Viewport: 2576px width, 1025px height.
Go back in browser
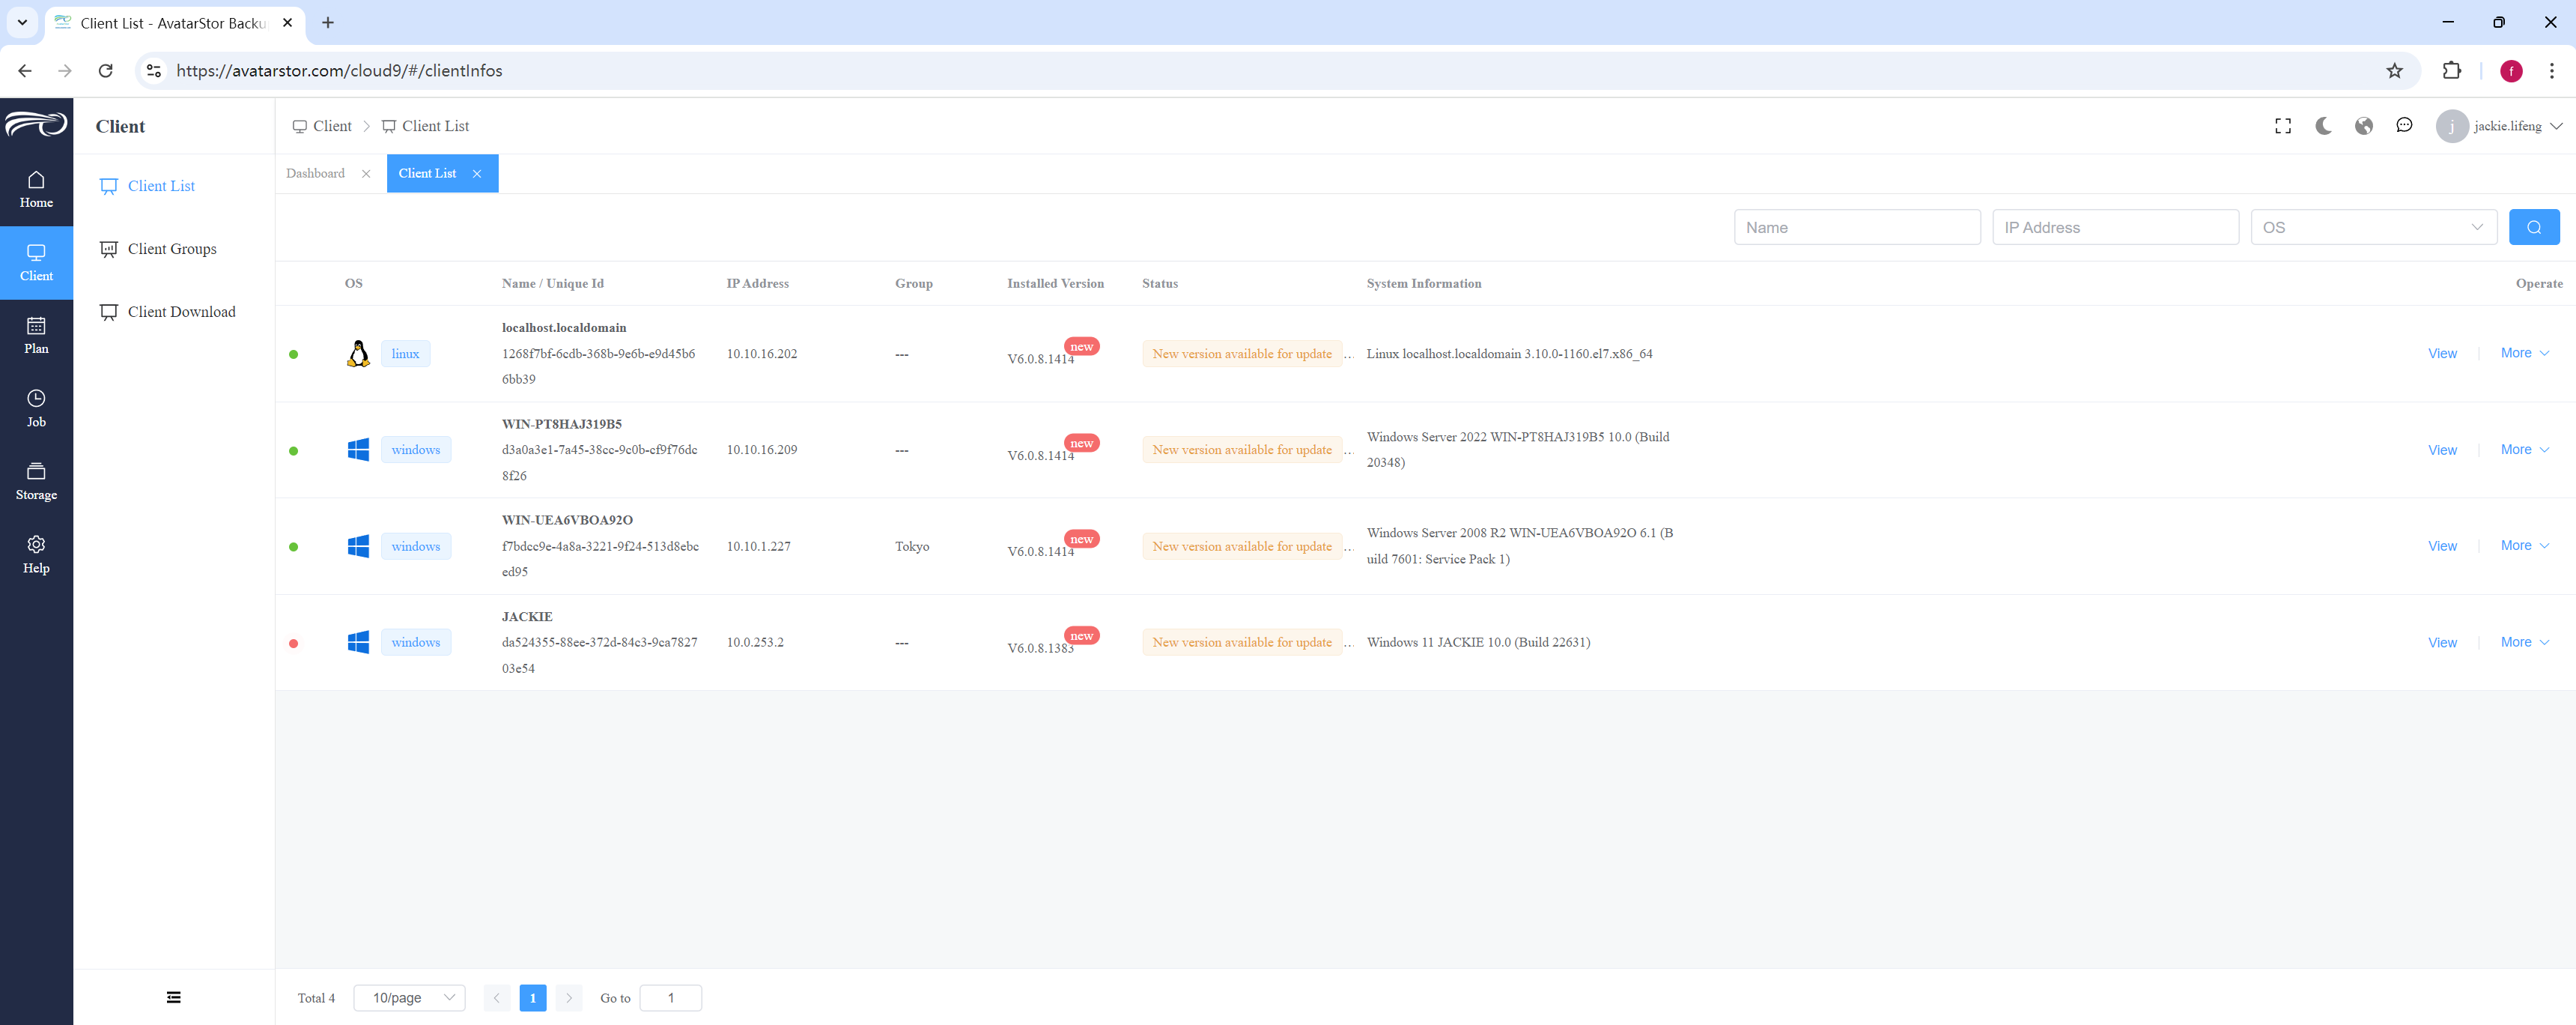(x=25, y=70)
